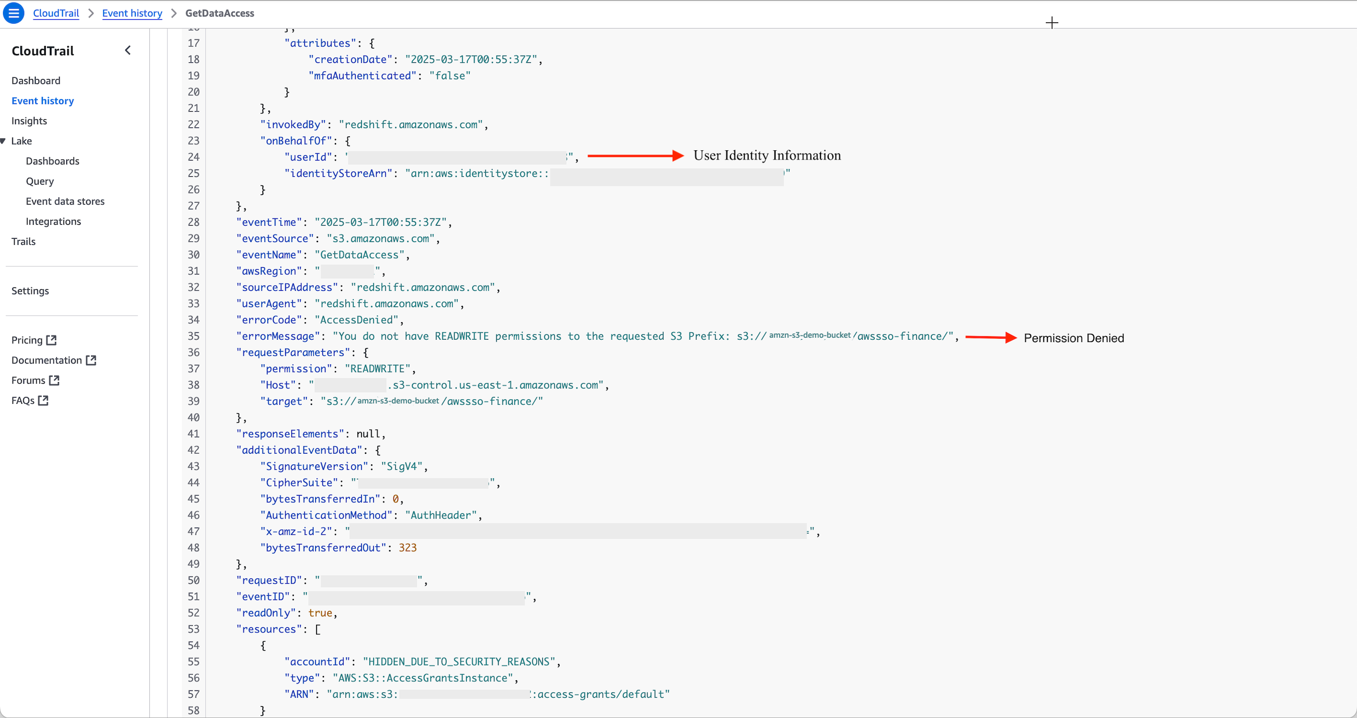Go to CloudTrail breadcrumb link
1357x718 pixels.
coord(56,13)
